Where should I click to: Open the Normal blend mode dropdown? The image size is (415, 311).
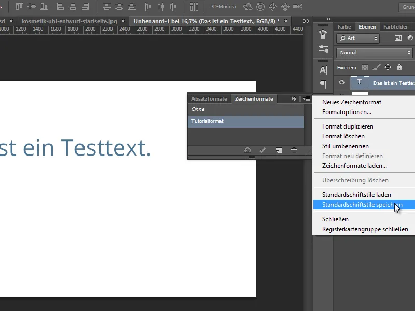[x=375, y=53]
